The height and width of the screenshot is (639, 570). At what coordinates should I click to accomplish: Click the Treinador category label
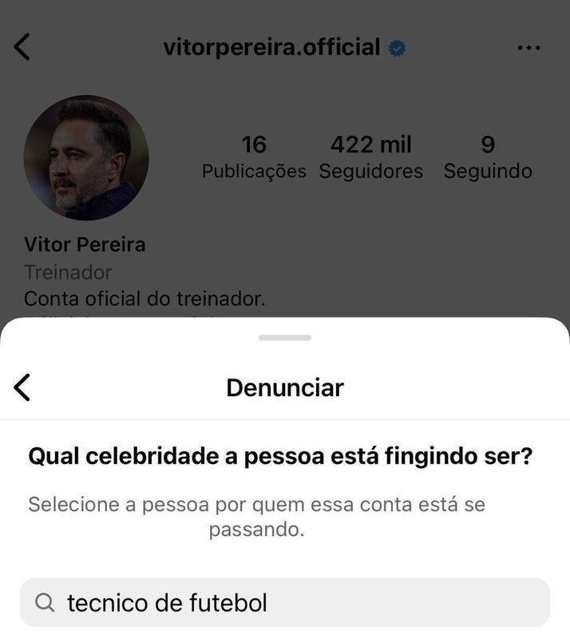tap(68, 272)
